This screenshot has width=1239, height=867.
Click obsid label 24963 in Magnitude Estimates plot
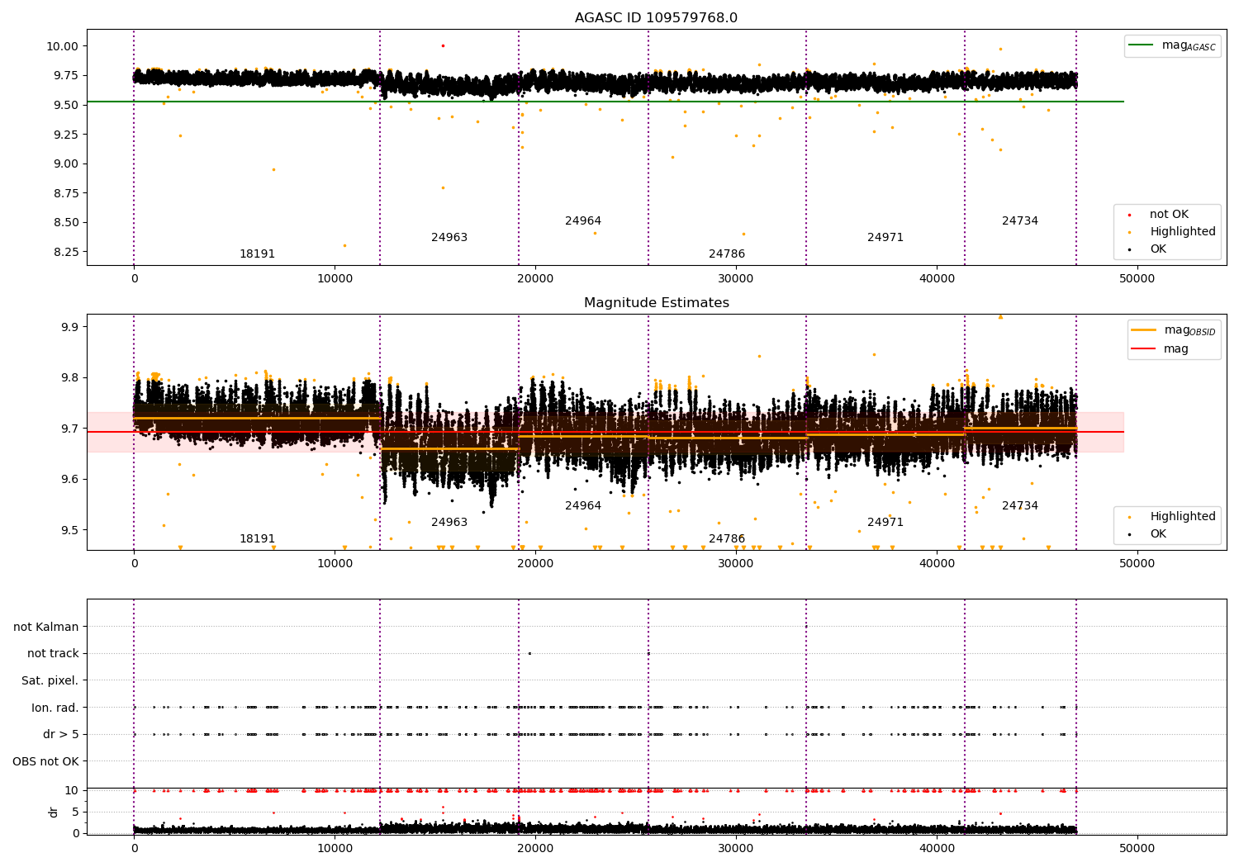pos(449,523)
